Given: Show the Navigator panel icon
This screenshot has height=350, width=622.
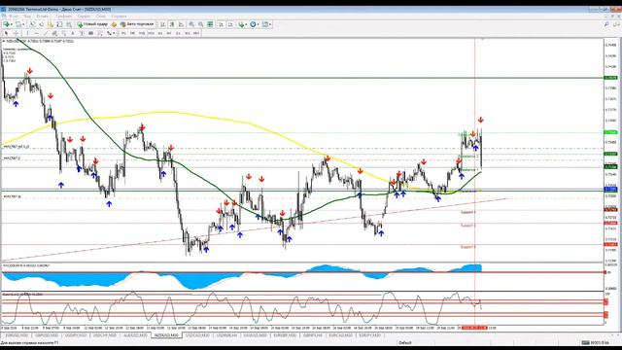Looking at the screenshot, I should pyautogui.click(x=51, y=24).
